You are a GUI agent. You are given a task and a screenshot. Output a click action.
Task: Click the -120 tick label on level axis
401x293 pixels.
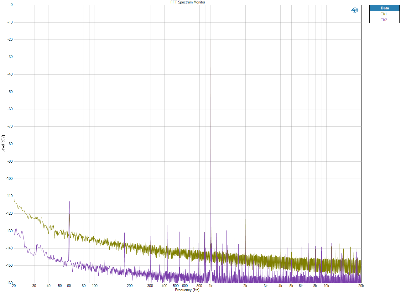9,213
